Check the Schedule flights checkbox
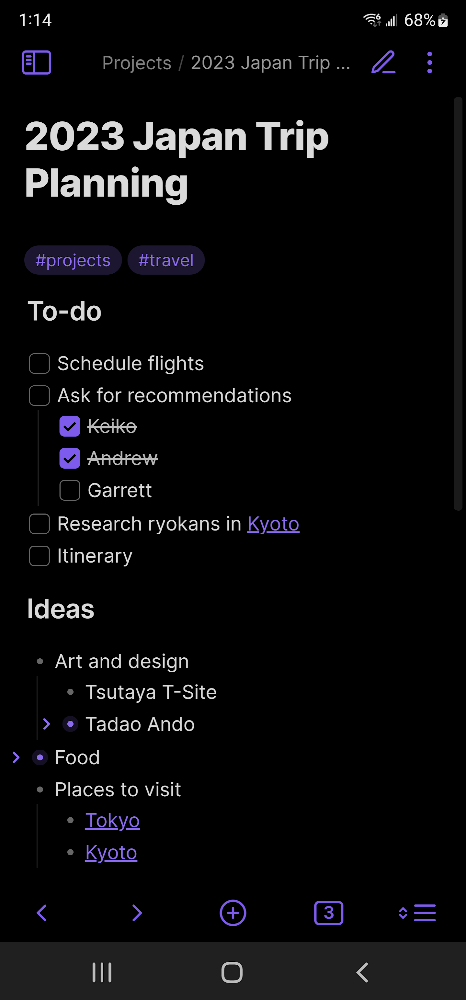The width and height of the screenshot is (466, 1000). [x=40, y=364]
